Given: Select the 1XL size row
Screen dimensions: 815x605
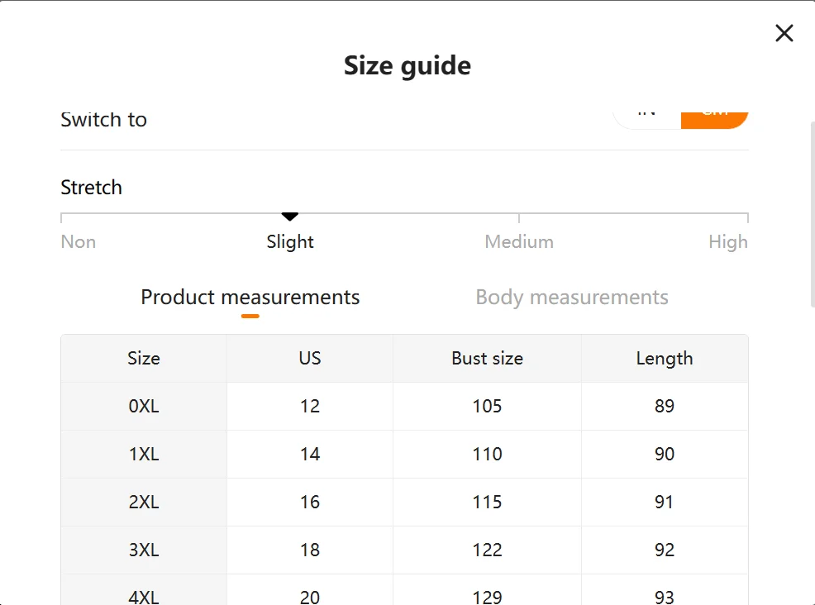Looking at the screenshot, I should (144, 455).
